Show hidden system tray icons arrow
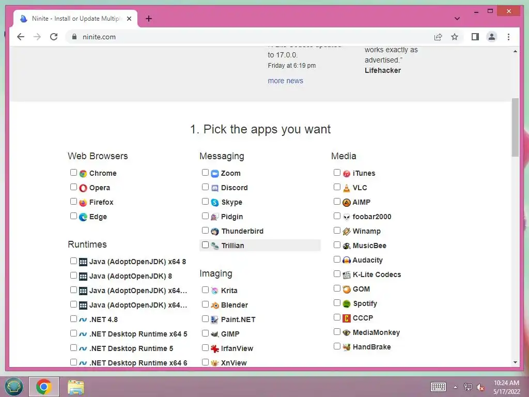 (x=455, y=387)
